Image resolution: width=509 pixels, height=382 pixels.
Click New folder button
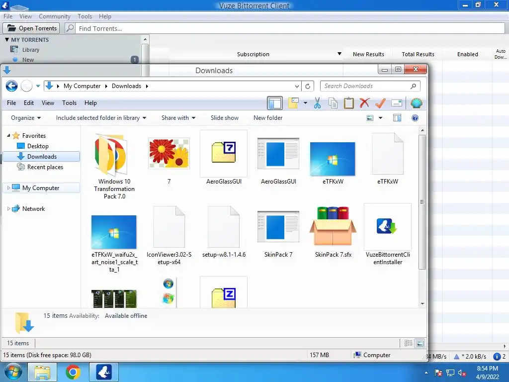point(268,118)
